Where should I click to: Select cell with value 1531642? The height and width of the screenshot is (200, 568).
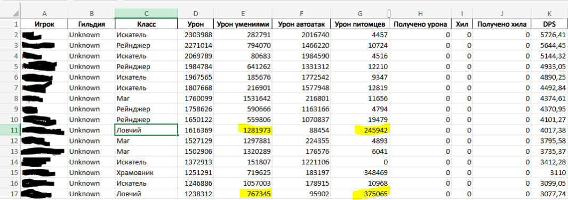pos(243,98)
